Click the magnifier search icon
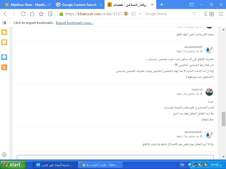Image resolution: width=226 pixels, height=169 pixels. 194,14
